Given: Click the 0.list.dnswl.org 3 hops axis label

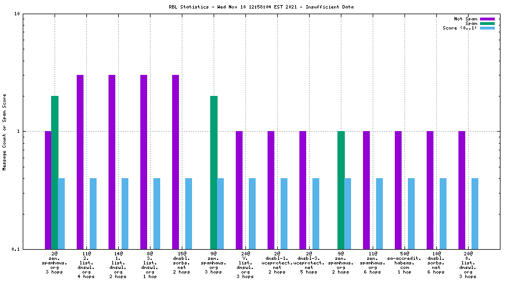Looking at the screenshot, I should click(468, 264).
